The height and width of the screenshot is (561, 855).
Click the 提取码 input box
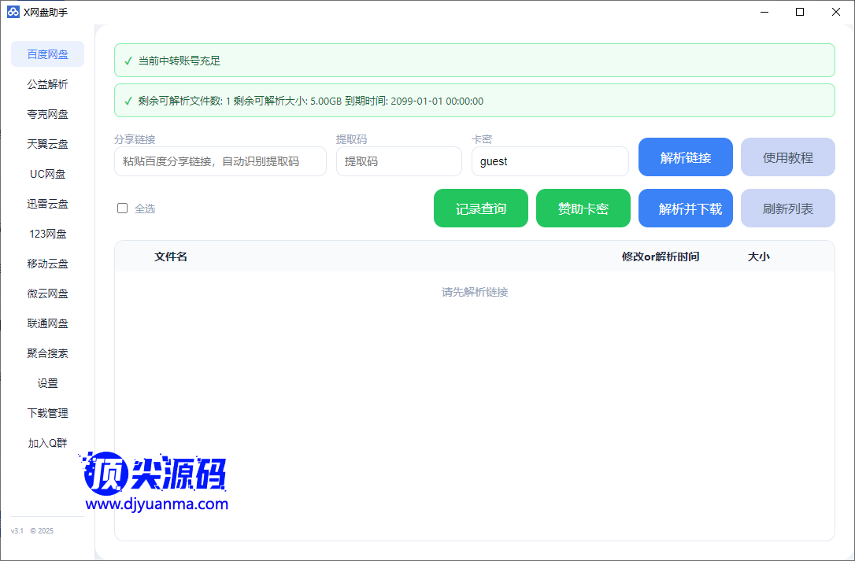click(x=398, y=161)
